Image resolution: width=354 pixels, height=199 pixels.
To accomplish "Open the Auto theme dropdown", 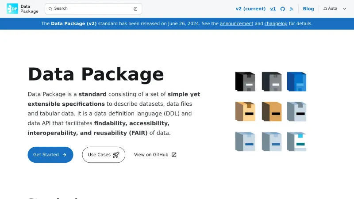I will point(335,9).
